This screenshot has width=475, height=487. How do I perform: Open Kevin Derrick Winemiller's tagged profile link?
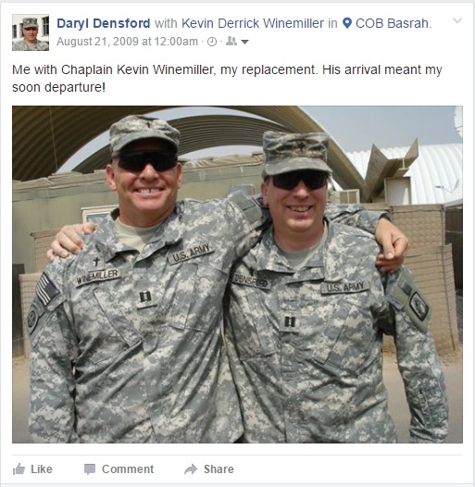point(253,23)
